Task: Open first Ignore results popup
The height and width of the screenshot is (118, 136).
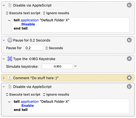Action: [56, 13]
